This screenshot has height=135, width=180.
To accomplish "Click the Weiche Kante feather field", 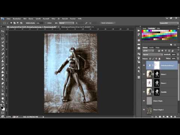I will click(x=39, y=23).
